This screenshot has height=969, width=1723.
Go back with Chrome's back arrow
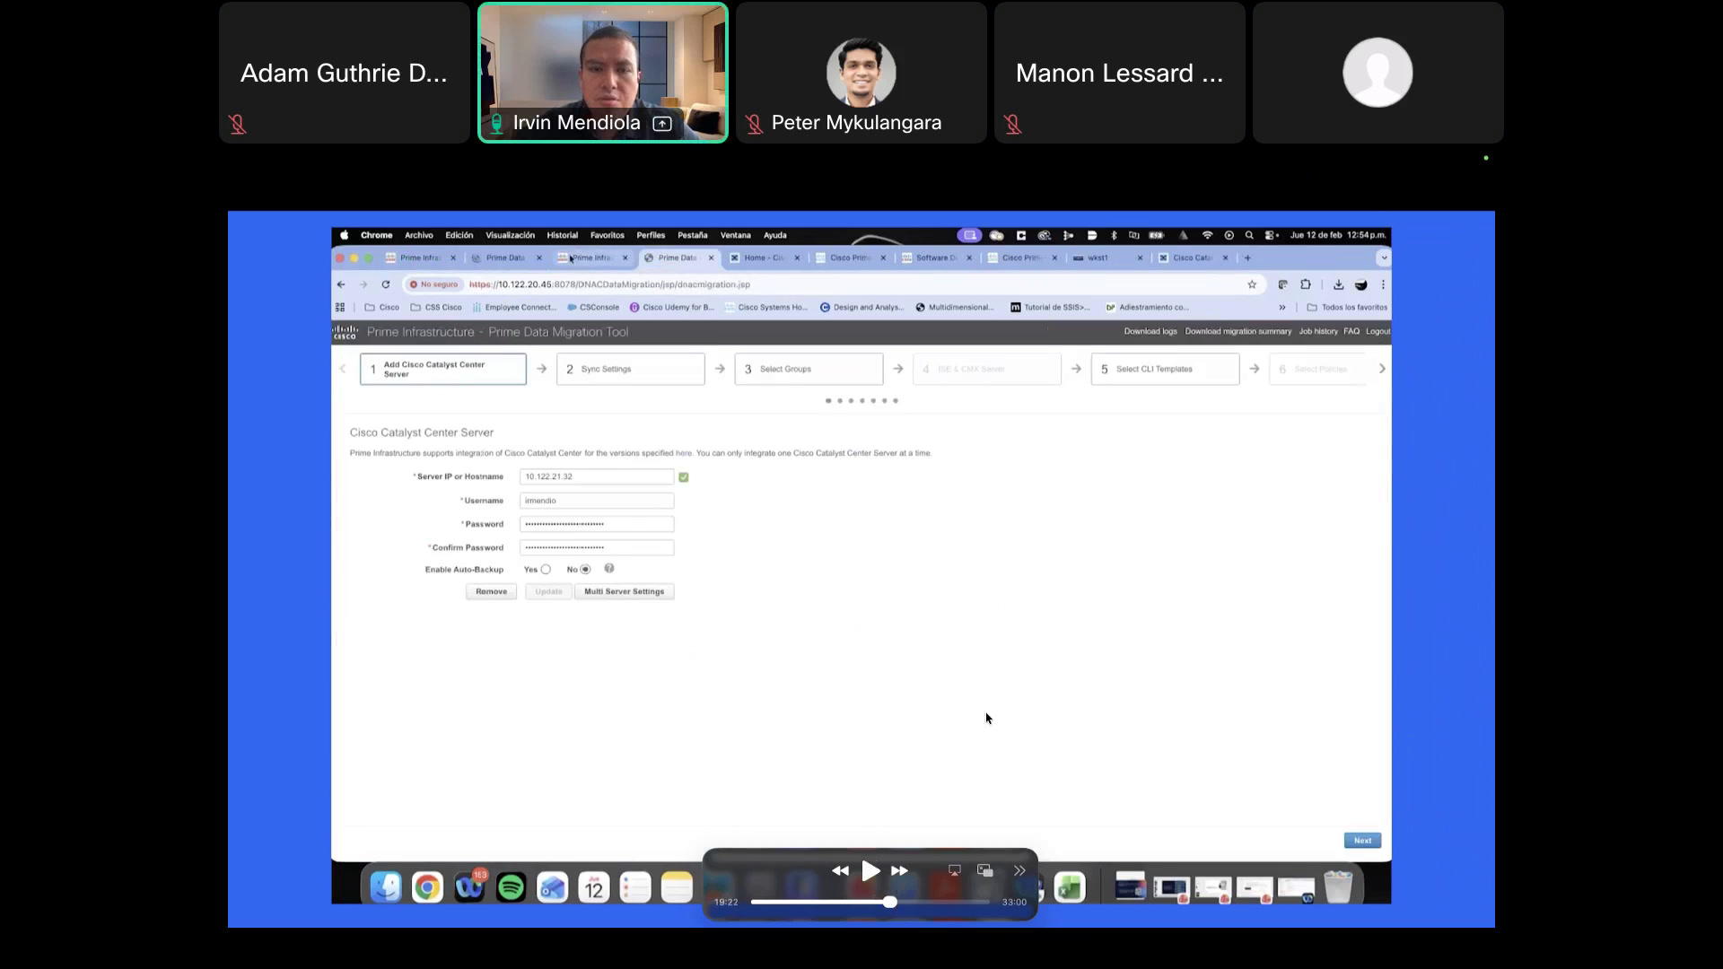[341, 284]
